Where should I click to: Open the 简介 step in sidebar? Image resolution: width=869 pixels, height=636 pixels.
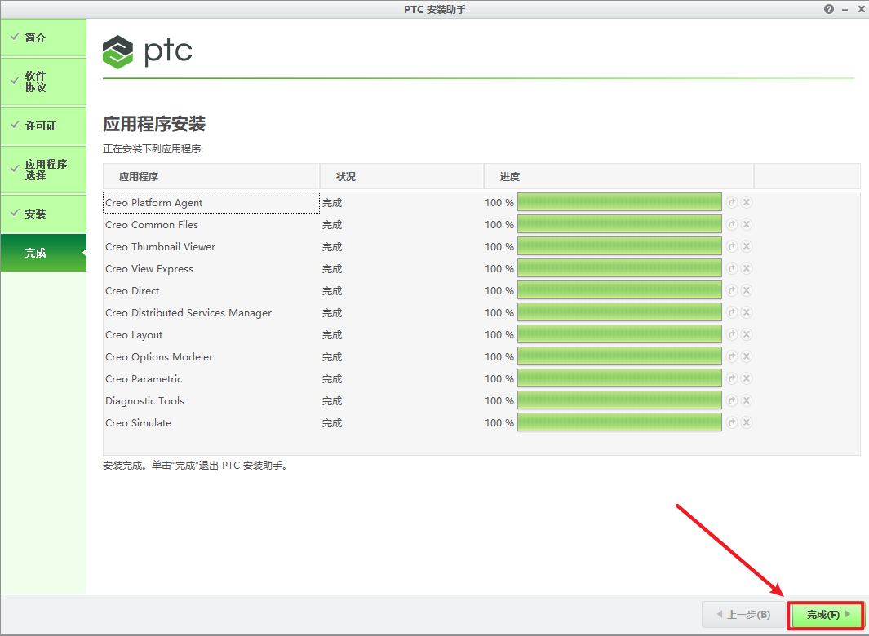pos(43,38)
